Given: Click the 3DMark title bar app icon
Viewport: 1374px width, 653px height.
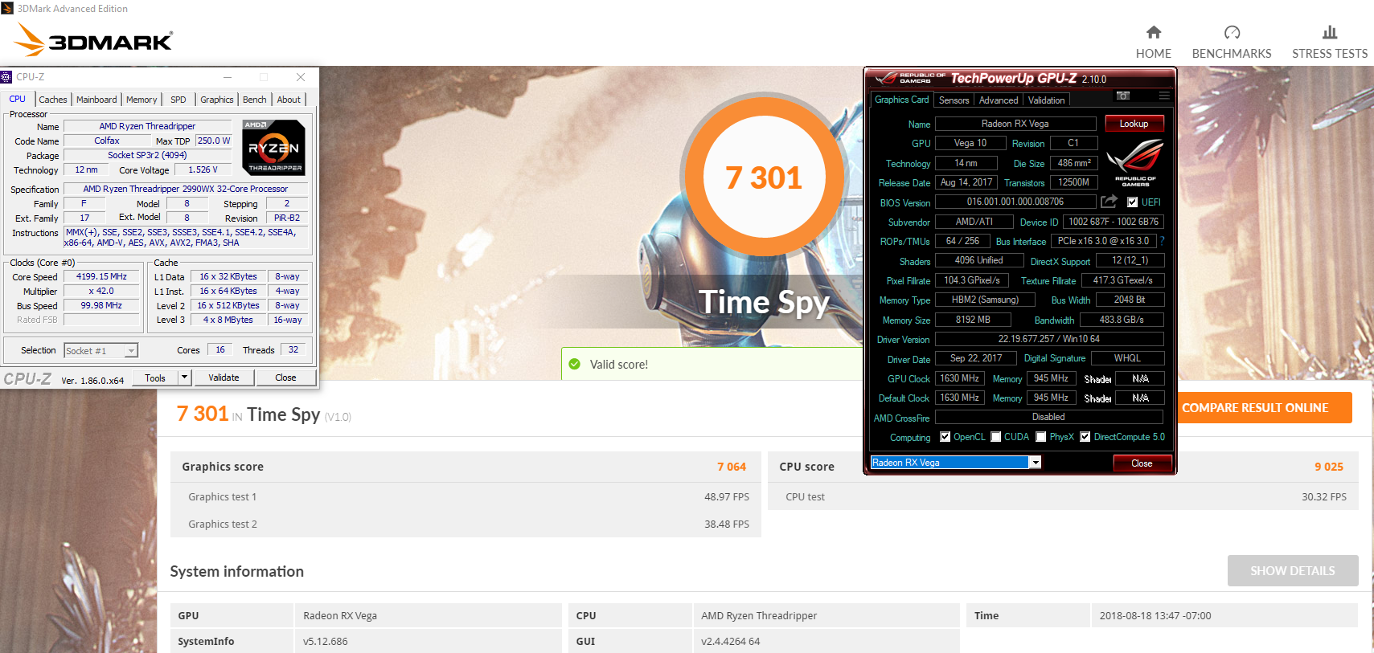Looking at the screenshot, I should coord(7,8).
